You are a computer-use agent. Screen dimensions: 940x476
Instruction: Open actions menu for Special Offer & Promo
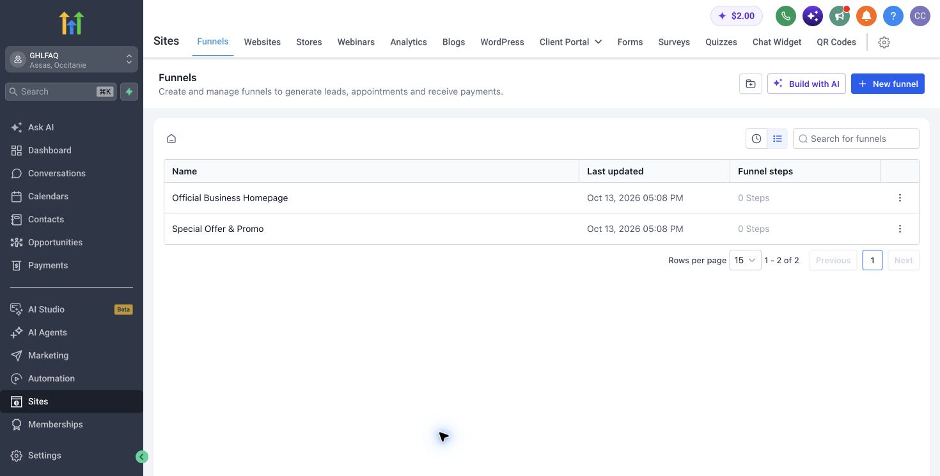pyautogui.click(x=900, y=229)
